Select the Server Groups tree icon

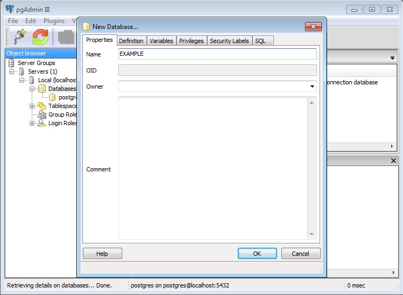point(12,63)
